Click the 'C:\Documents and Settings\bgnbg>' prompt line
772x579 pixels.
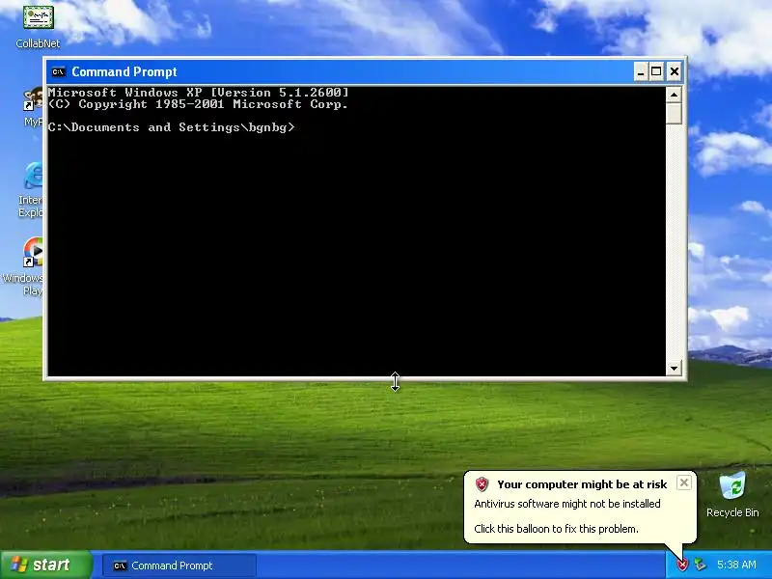[x=172, y=127]
